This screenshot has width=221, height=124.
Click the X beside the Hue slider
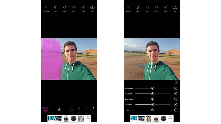[176, 110]
